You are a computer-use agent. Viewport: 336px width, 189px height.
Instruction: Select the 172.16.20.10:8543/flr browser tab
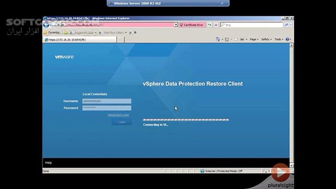click(x=80, y=40)
